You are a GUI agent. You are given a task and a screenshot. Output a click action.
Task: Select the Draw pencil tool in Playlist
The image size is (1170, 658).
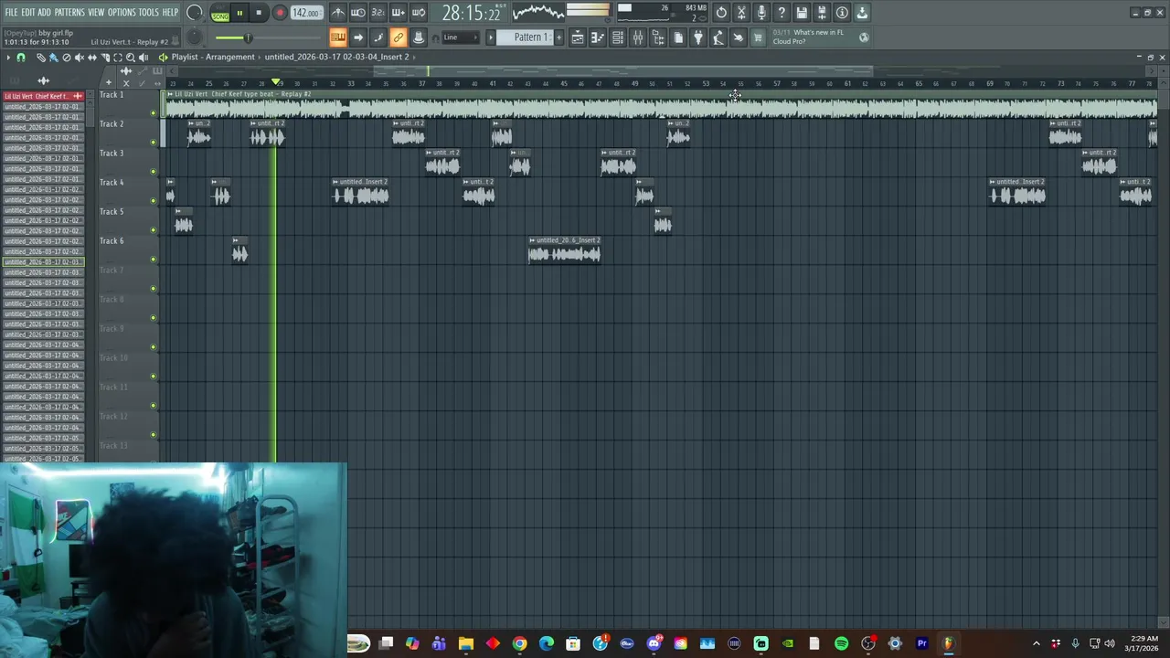40,58
